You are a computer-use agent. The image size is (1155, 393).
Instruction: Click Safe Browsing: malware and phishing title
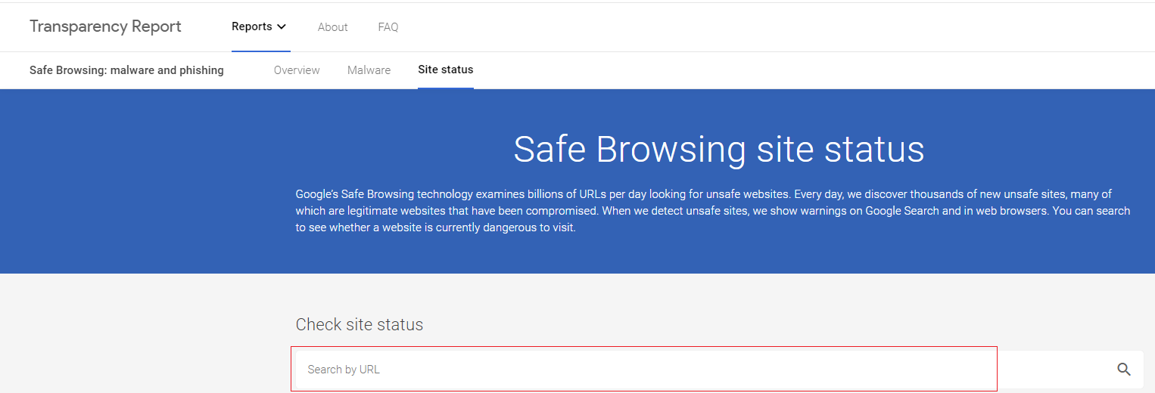tap(126, 70)
